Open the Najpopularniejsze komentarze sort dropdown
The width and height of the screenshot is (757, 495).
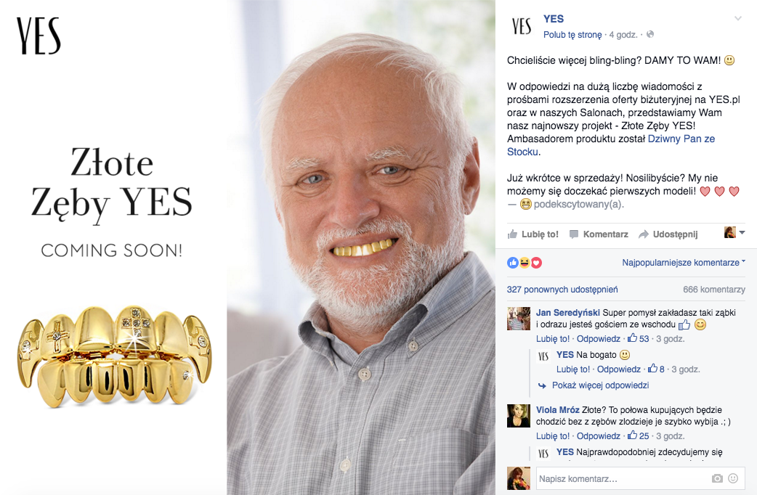tap(684, 263)
